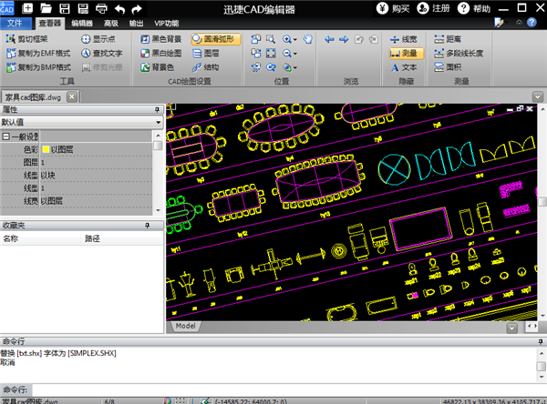Switch to the 查看器 tab

(x=49, y=24)
